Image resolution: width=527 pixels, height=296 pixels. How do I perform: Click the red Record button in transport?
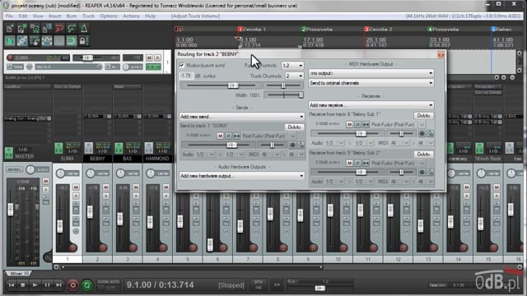tap(72, 285)
